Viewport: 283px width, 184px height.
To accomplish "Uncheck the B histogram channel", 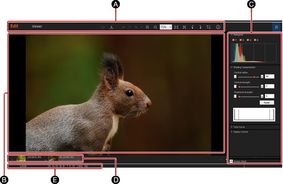I will coord(255,40).
